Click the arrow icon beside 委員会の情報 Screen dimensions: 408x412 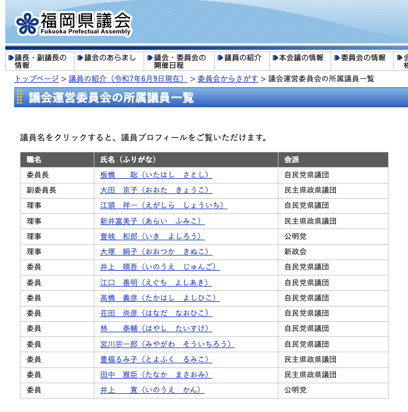click(336, 58)
